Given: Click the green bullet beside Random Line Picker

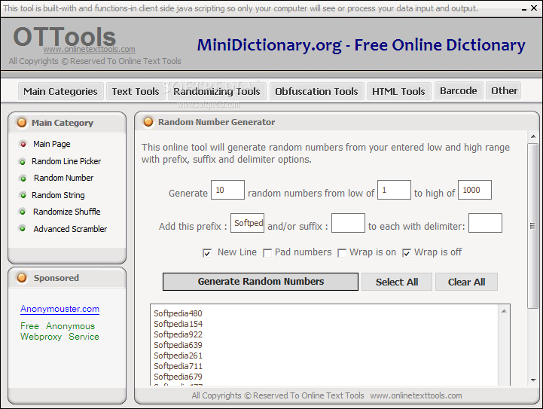Looking at the screenshot, I should point(23,162).
